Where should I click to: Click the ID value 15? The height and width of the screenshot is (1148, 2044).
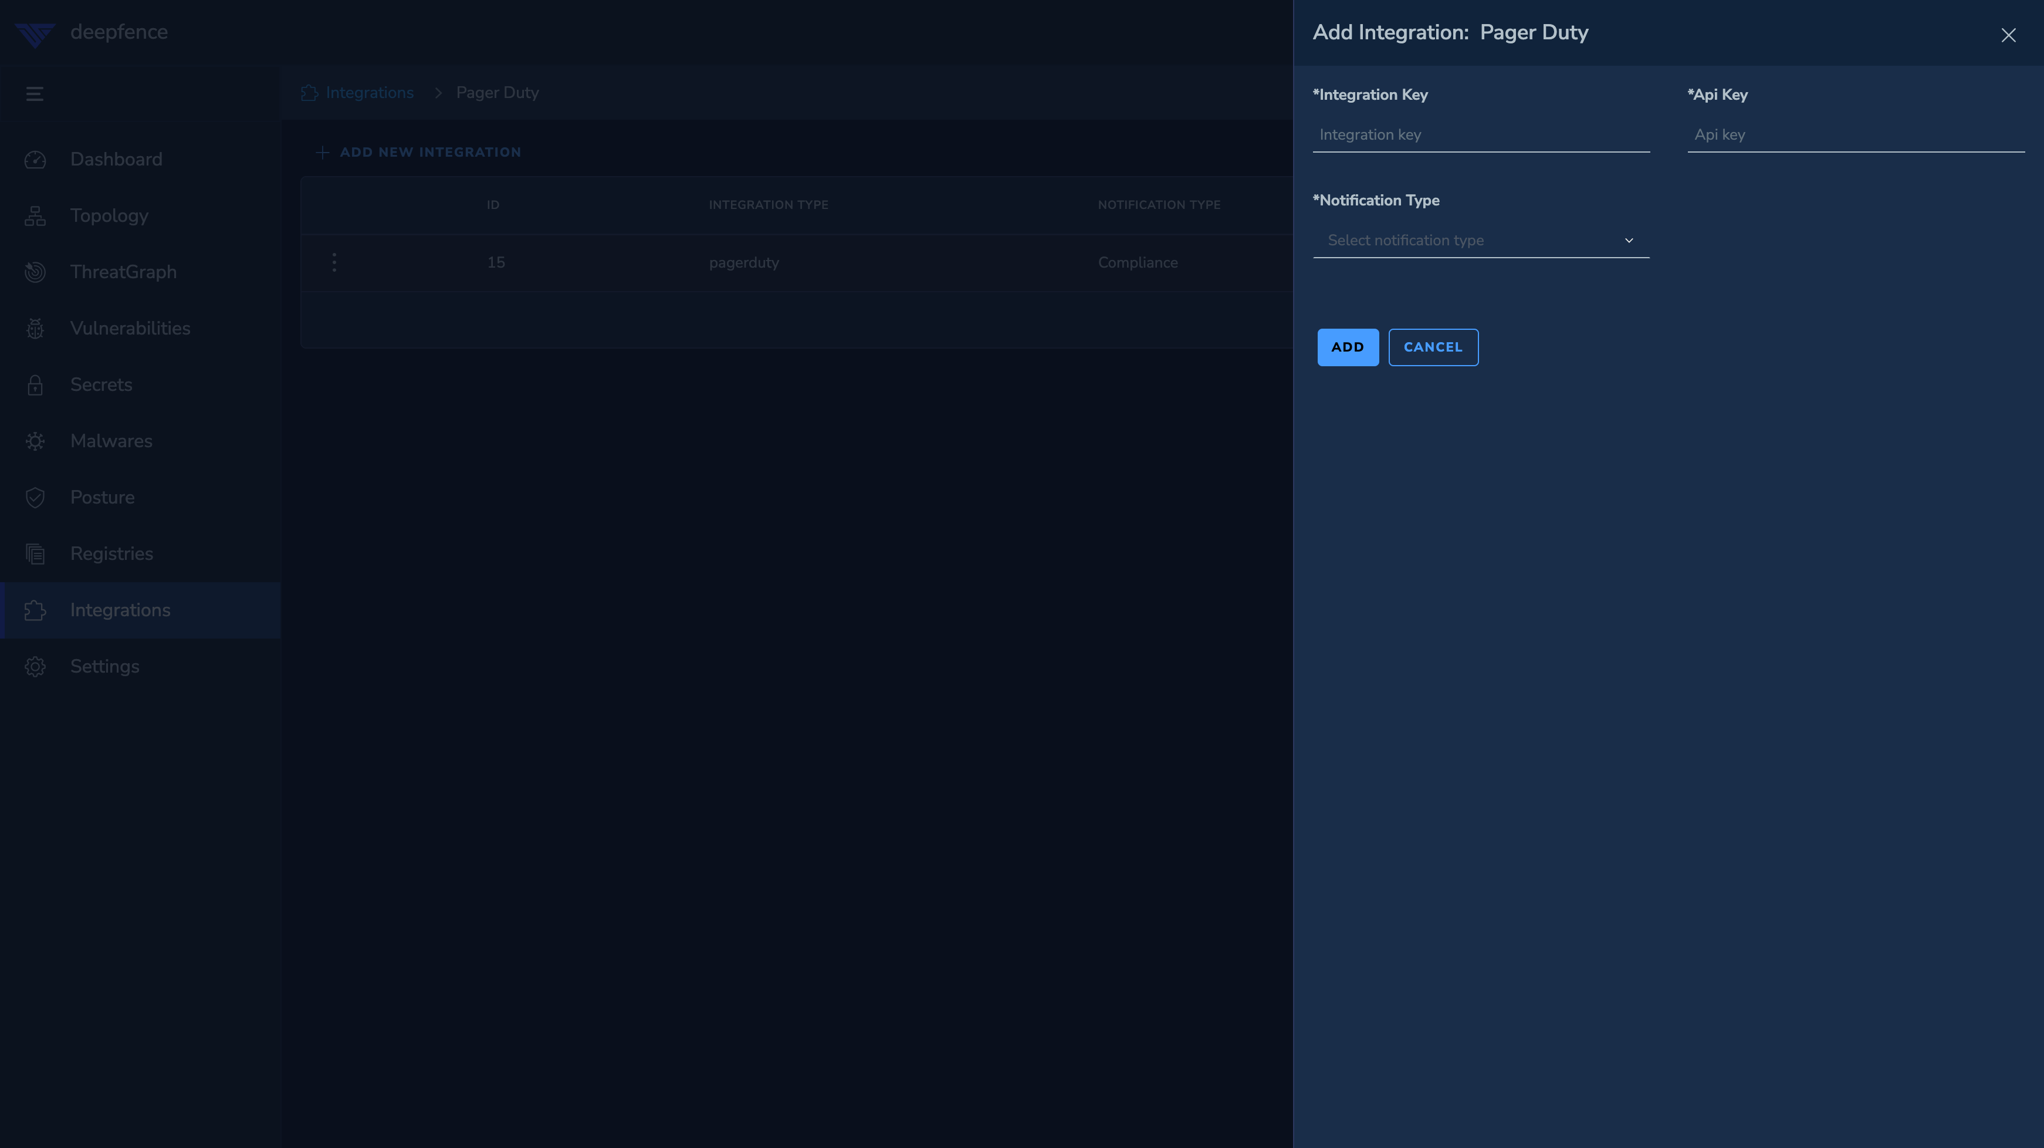click(x=496, y=263)
